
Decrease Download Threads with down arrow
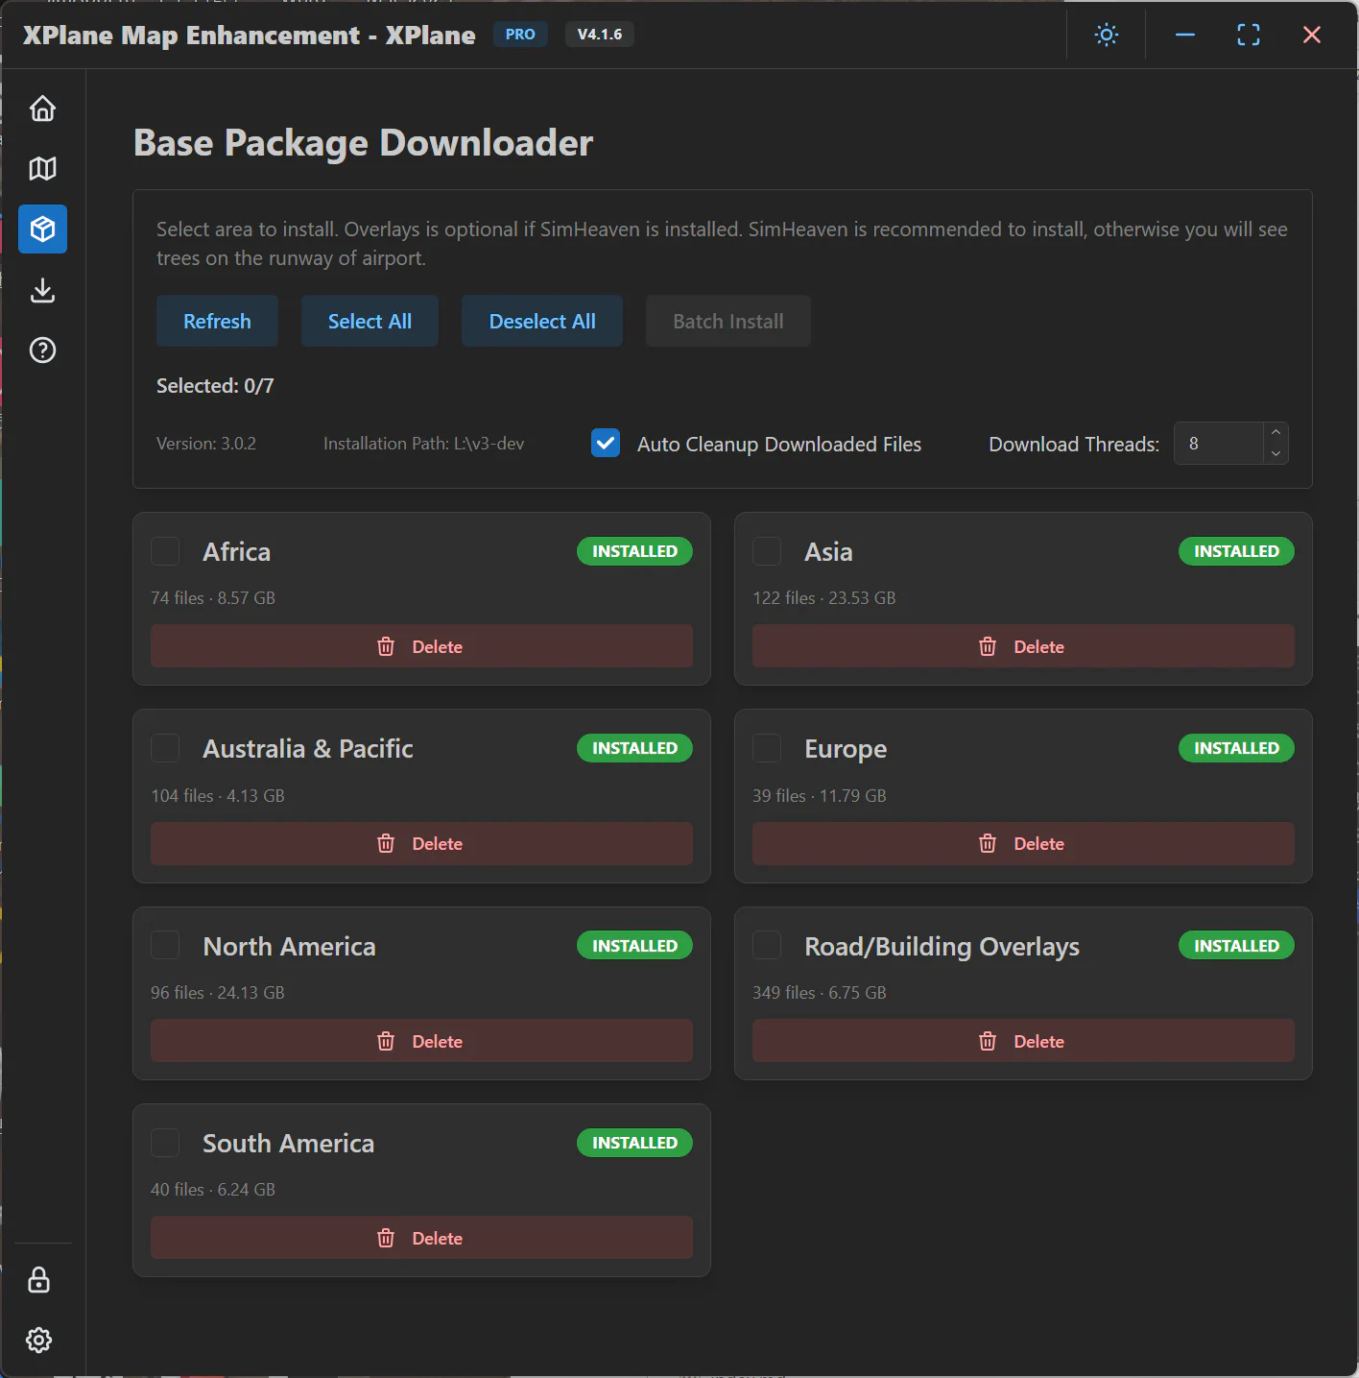pyautogui.click(x=1276, y=453)
